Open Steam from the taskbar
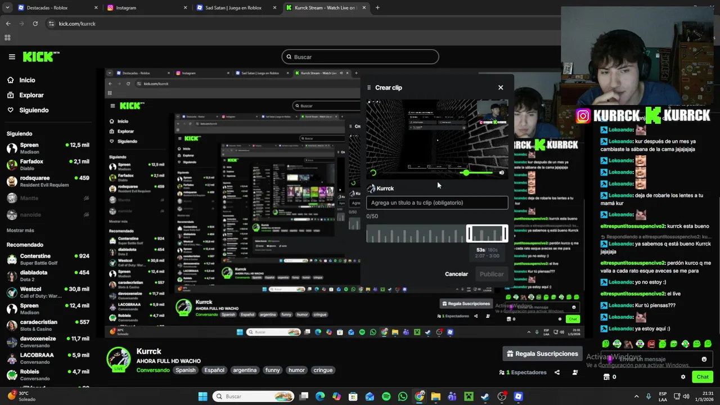720x405 pixels. click(485, 397)
